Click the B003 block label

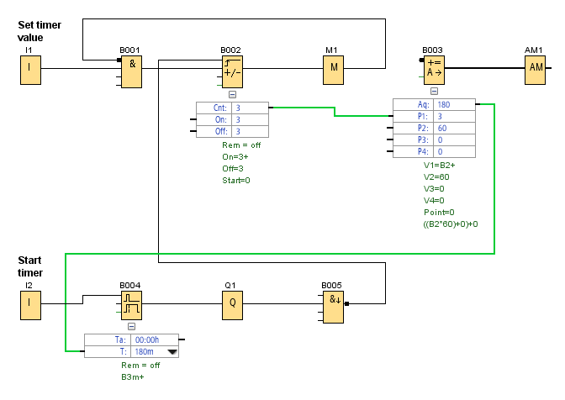coord(432,50)
